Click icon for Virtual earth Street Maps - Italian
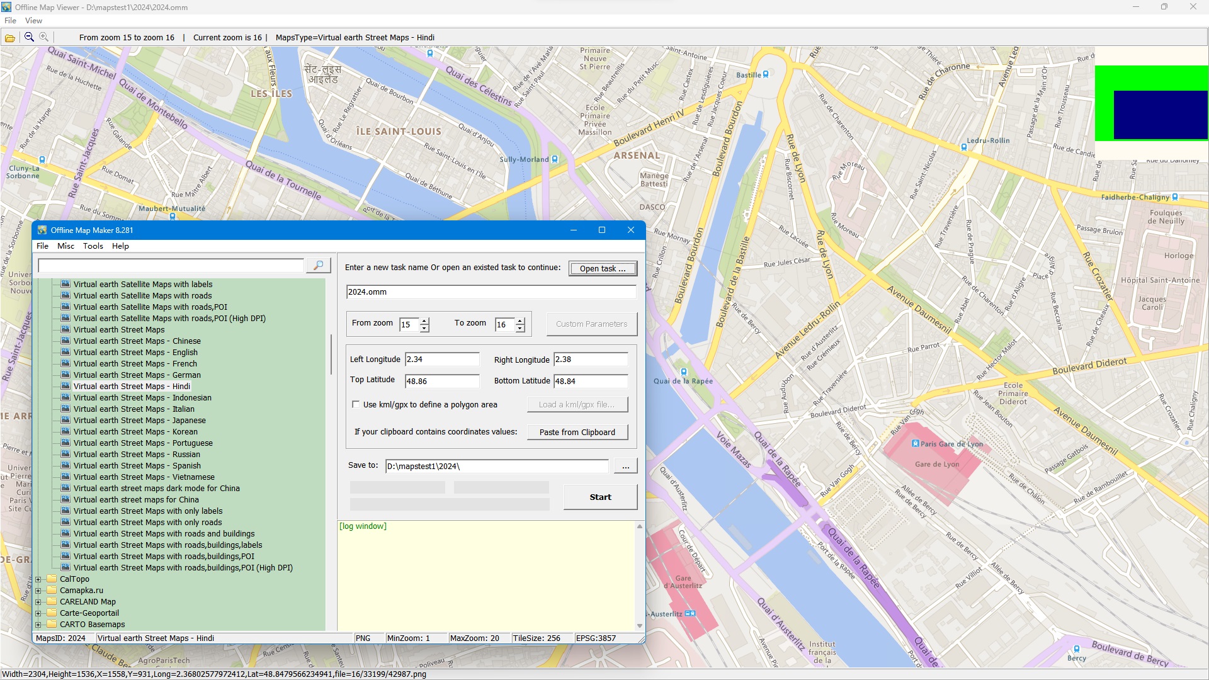This screenshot has width=1209, height=680. pos(65,409)
